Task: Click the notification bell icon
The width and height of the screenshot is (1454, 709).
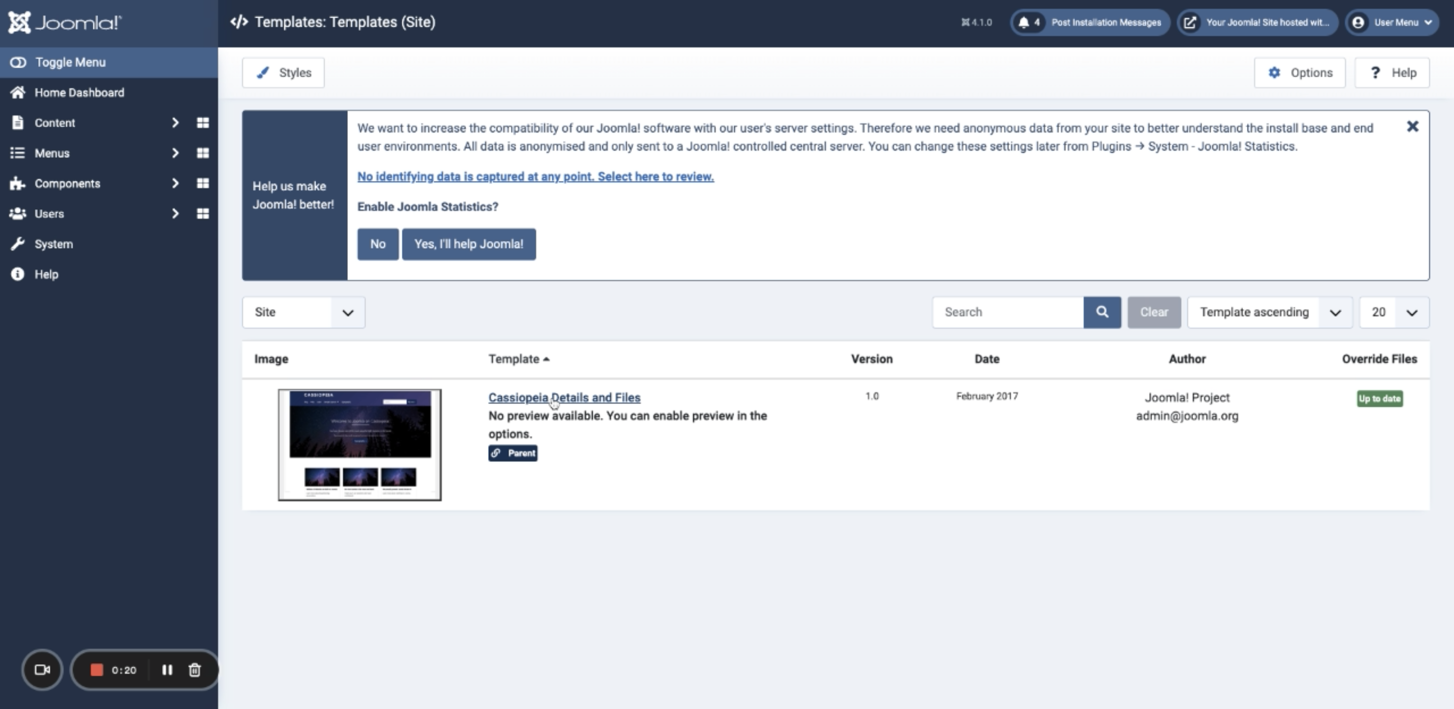Action: 1023,23
